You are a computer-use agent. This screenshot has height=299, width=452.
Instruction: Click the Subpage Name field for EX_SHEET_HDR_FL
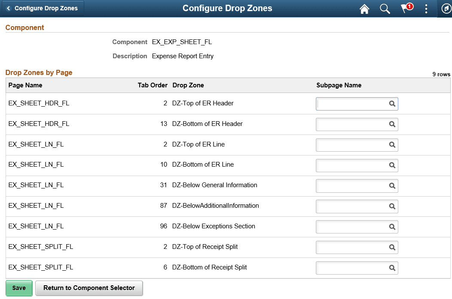pos(352,104)
